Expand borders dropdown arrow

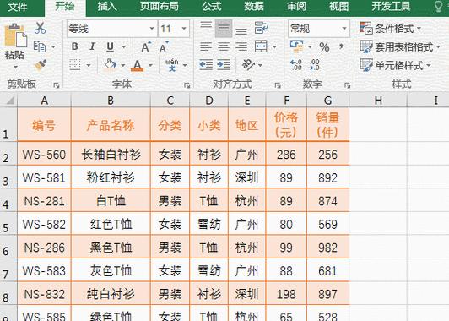pyautogui.click(x=88, y=65)
